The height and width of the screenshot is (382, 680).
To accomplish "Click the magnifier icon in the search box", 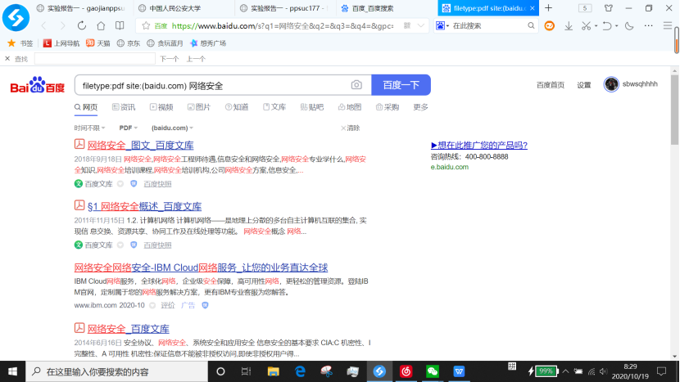I will 531,26.
